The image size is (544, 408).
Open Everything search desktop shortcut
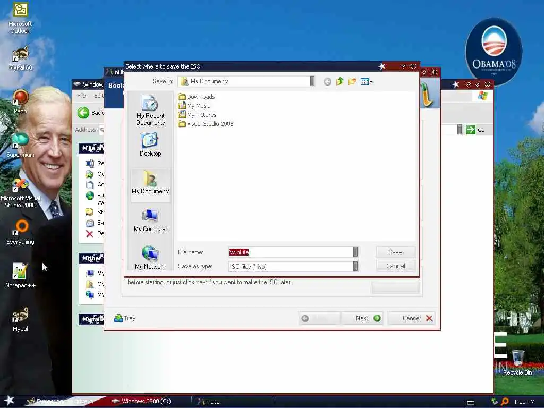(x=20, y=232)
